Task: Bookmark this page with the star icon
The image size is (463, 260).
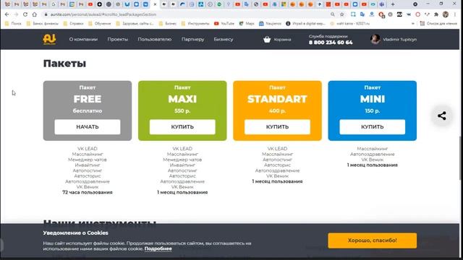Action: [342, 14]
